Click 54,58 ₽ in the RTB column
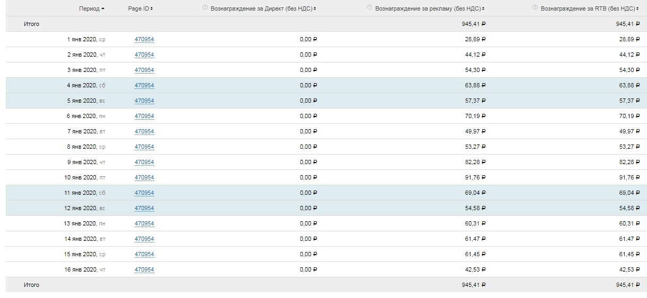The image size is (647, 298). coord(630,209)
